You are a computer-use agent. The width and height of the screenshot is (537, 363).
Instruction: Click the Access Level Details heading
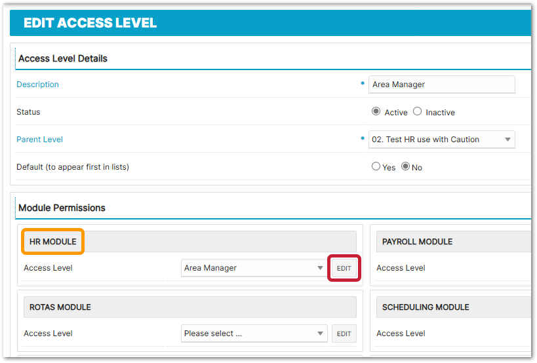pyautogui.click(x=63, y=58)
